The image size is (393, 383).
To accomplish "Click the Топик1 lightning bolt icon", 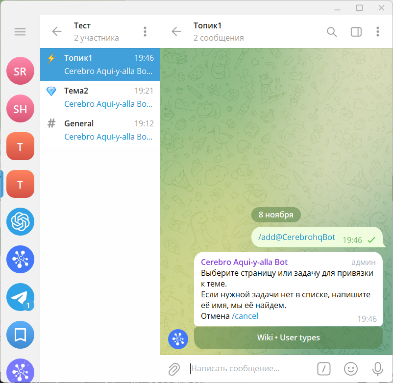I will 51,58.
